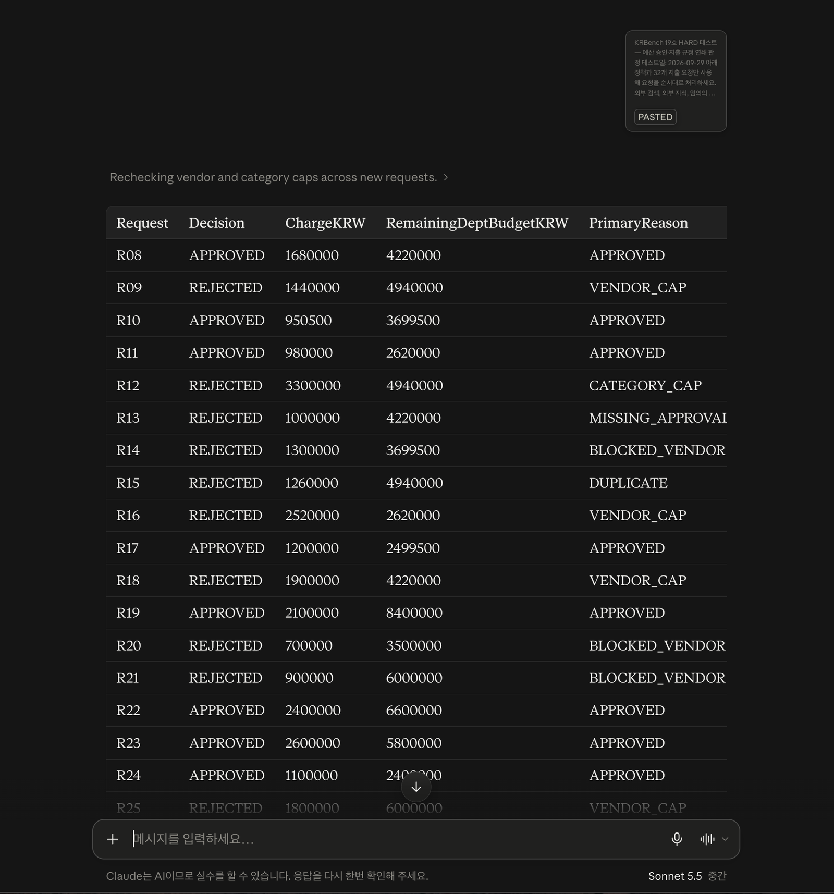Select the R10 request cell
This screenshot has height=894, width=834.
click(128, 321)
